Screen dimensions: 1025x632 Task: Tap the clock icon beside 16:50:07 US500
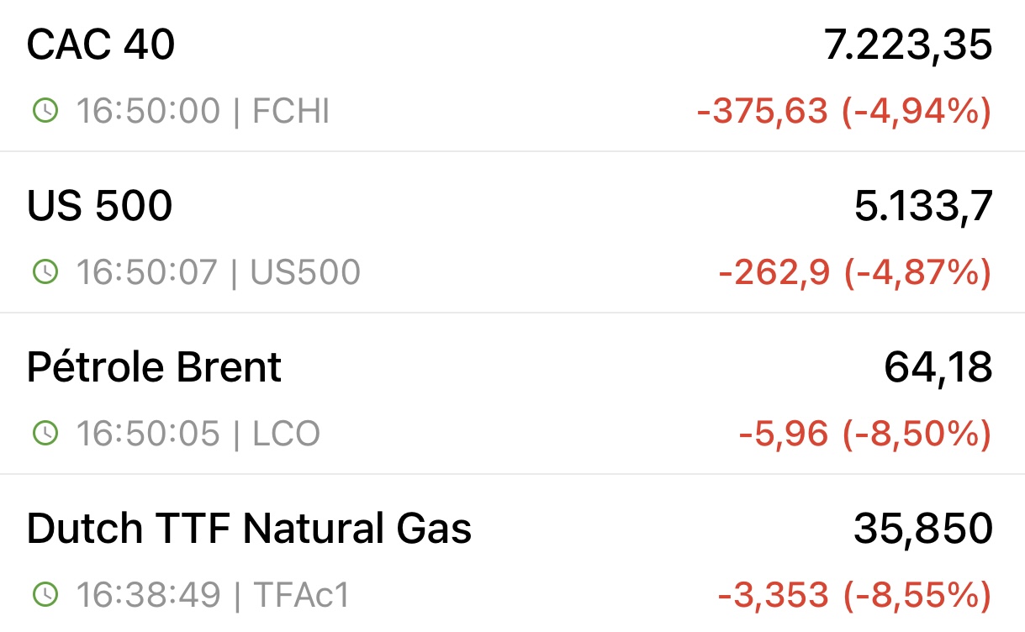[x=45, y=272]
